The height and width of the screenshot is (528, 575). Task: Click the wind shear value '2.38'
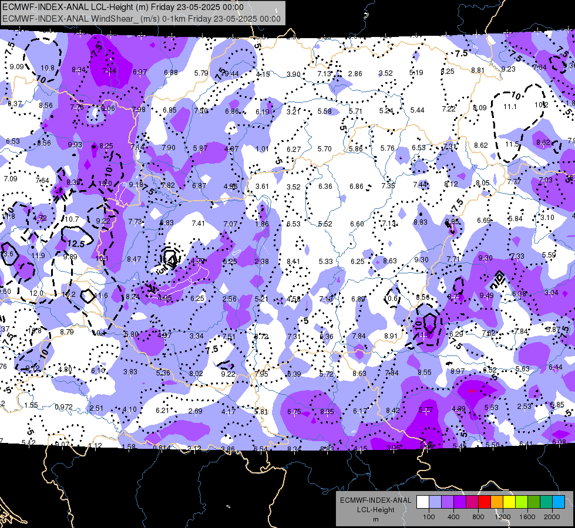(x=262, y=262)
